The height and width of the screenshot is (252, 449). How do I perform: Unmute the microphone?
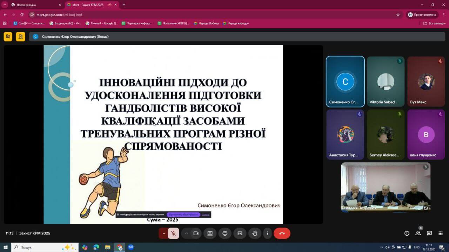point(173,233)
